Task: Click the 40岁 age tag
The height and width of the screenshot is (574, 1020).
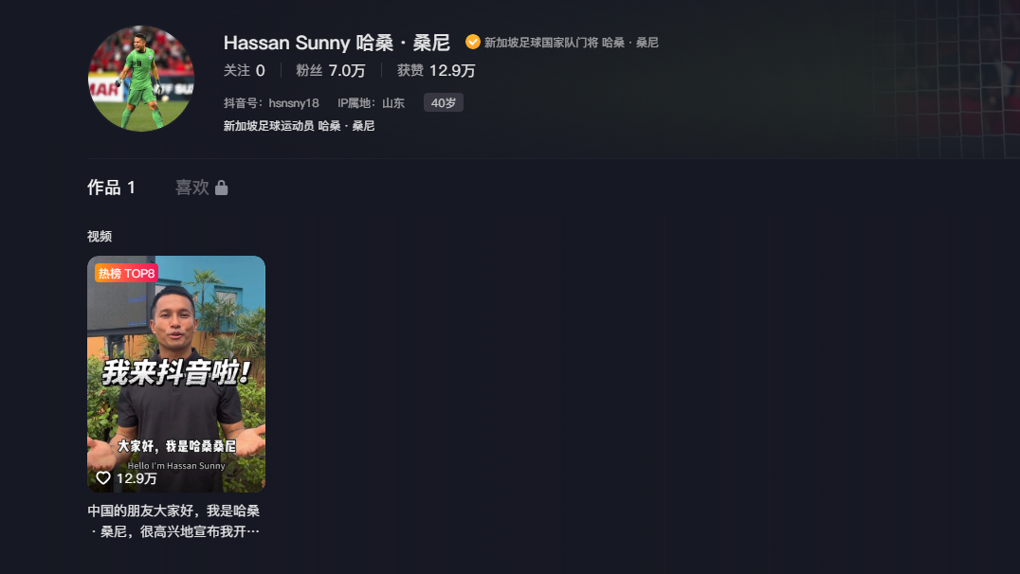Action: pos(444,102)
